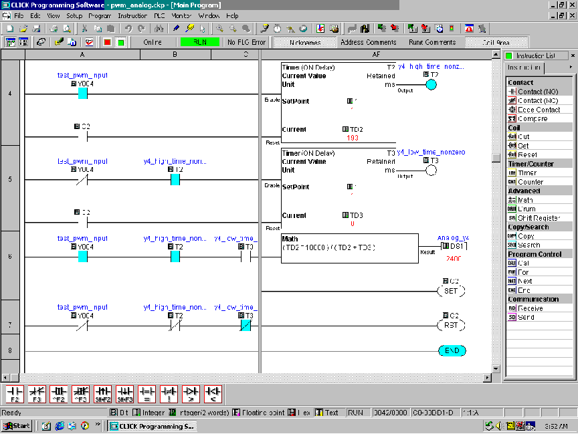Save the project with the floppy disk icon
Viewport: 578px width, 434px height.
tap(36, 29)
